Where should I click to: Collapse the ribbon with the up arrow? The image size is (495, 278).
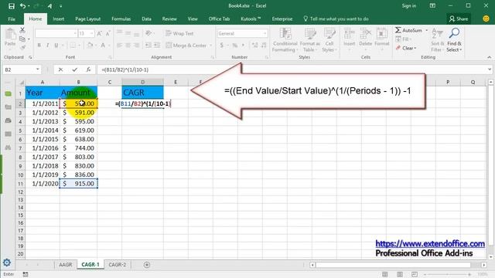(x=490, y=57)
